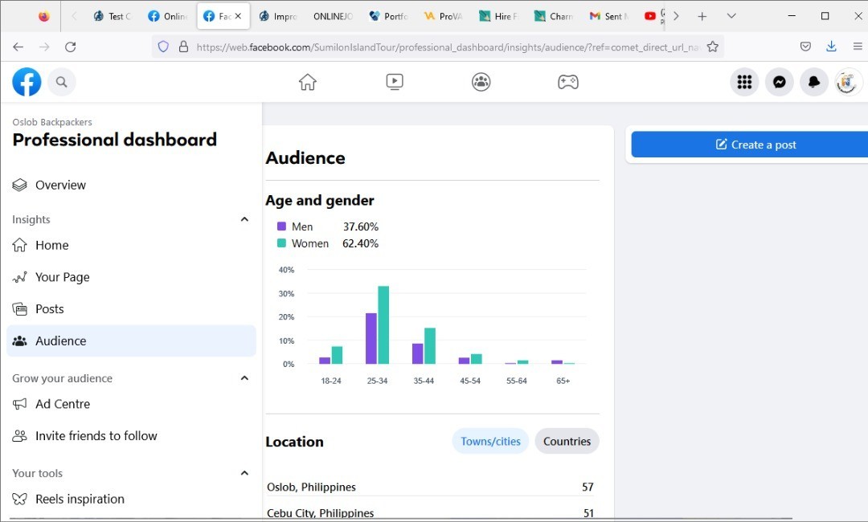Switch to the Onlin Facebook browser tab
This screenshot has width=868, height=522.
tap(167, 16)
